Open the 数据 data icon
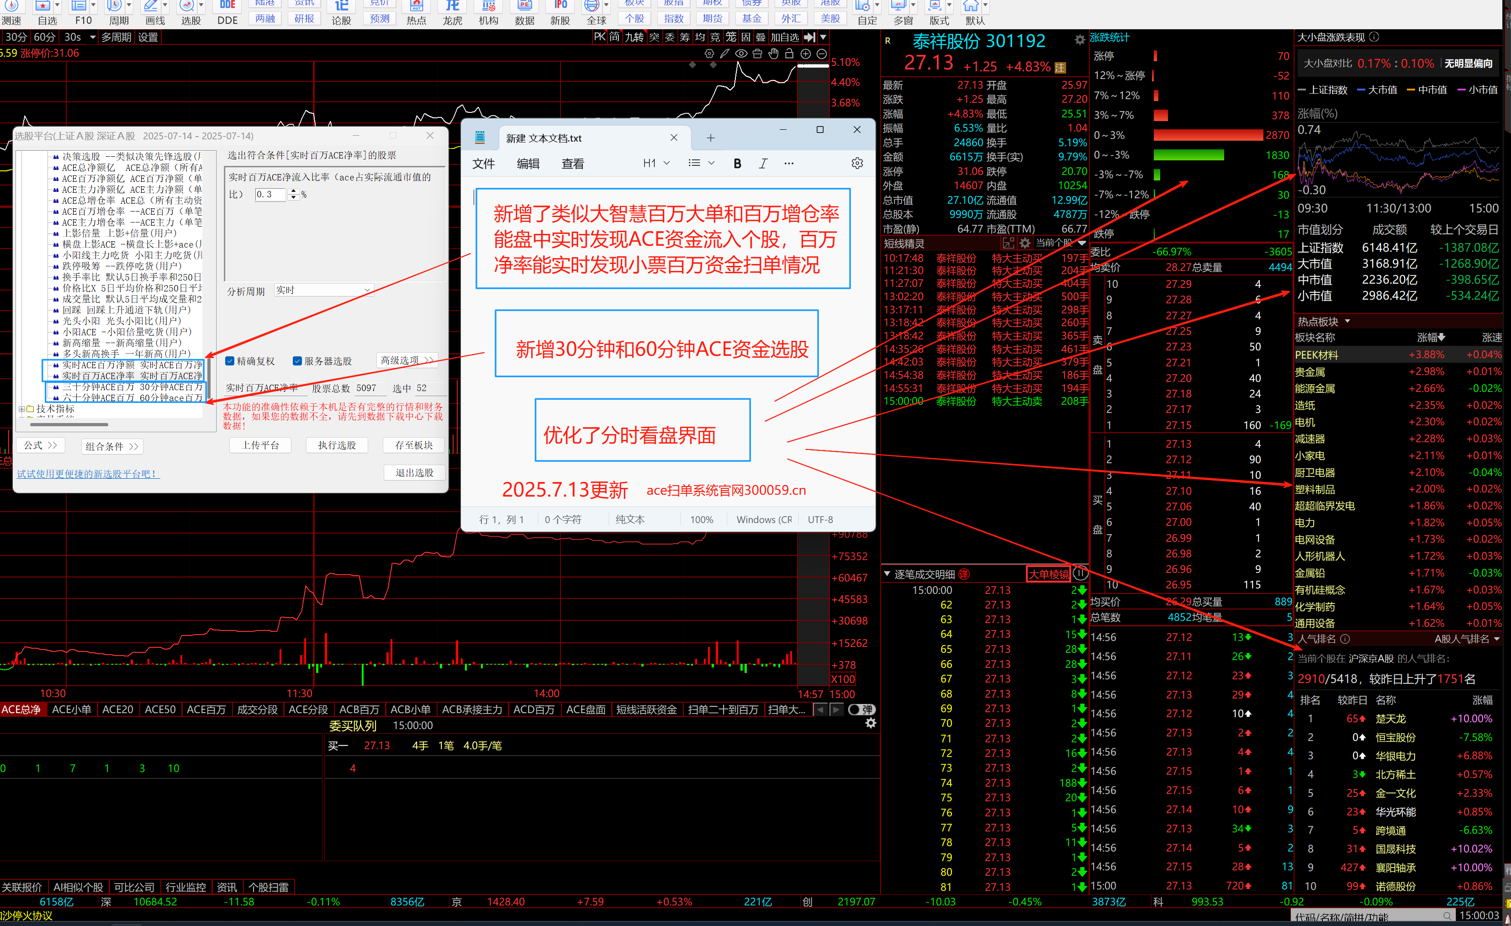Screen dimensions: 1511x926 tap(524, 12)
